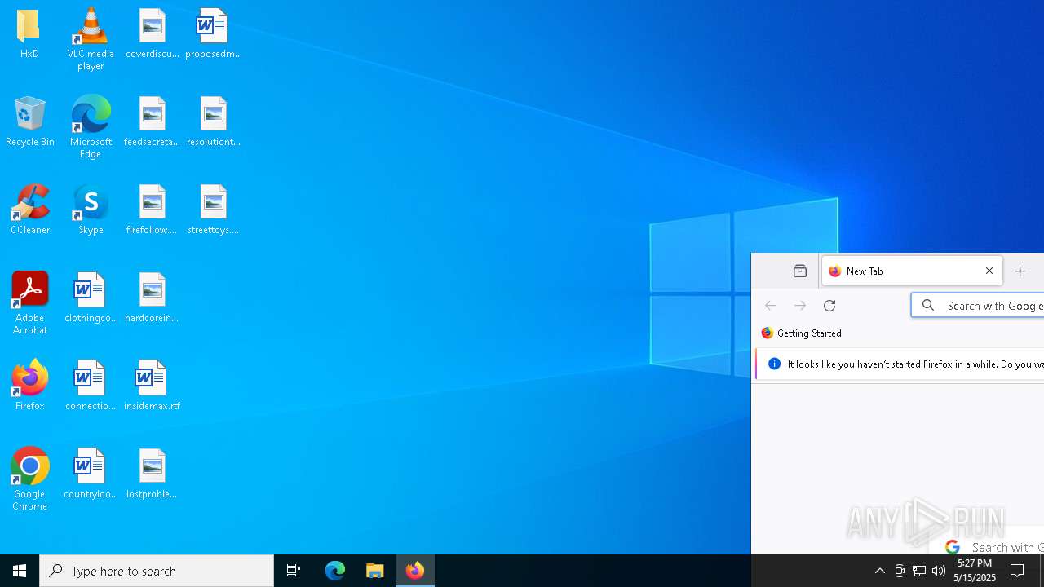Switch to the New Tab tab in Firefox
This screenshot has height=587, width=1044.
[912, 271]
